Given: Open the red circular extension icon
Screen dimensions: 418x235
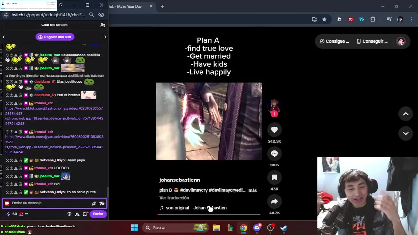Looking at the screenshot, I should point(351,19).
